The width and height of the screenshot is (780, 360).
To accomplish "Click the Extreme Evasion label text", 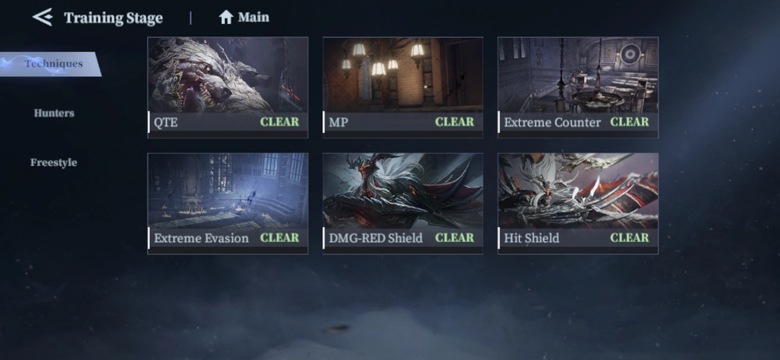I will (x=201, y=238).
